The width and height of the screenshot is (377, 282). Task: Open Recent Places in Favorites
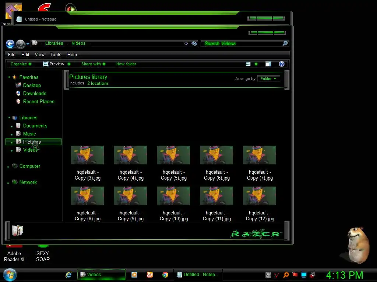(39, 102)
